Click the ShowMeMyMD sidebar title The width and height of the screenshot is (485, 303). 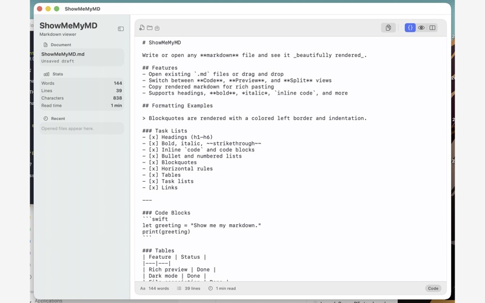(69, 25)
